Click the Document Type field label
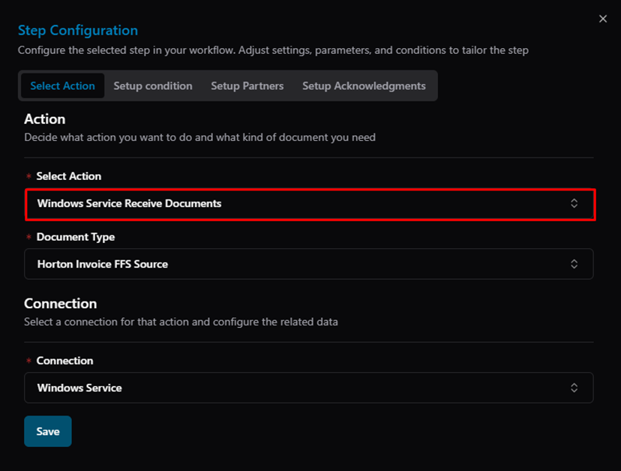Screen dimensions: 621x471 (x=76, y=237)
